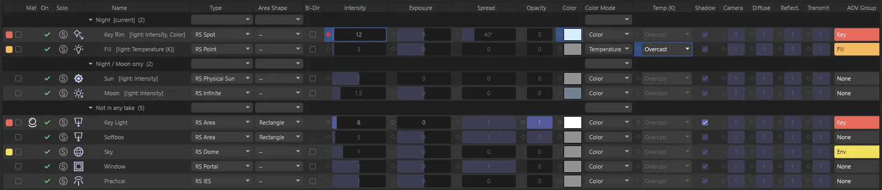Click the Window portal light icon
The height and width of the screenshot is (190, 882).
pyautogui.click(x=79, y=166)
